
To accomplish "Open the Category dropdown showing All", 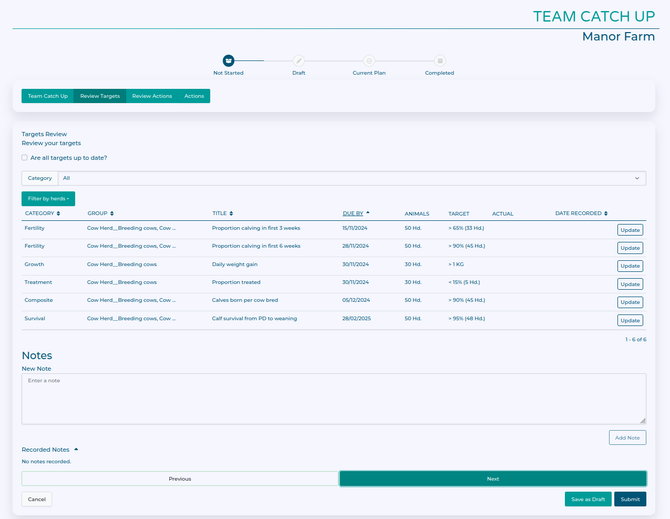I will [x=352, y=178].
